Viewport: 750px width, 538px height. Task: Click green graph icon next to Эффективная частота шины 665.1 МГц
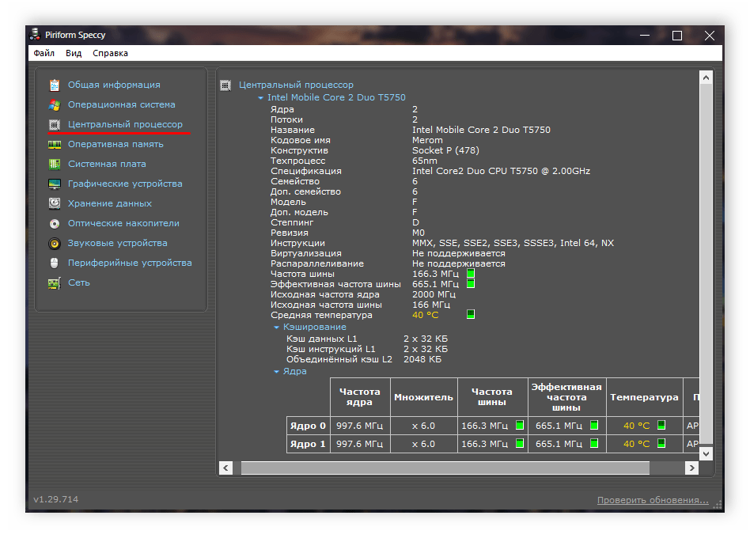click(x=471, y=284)
